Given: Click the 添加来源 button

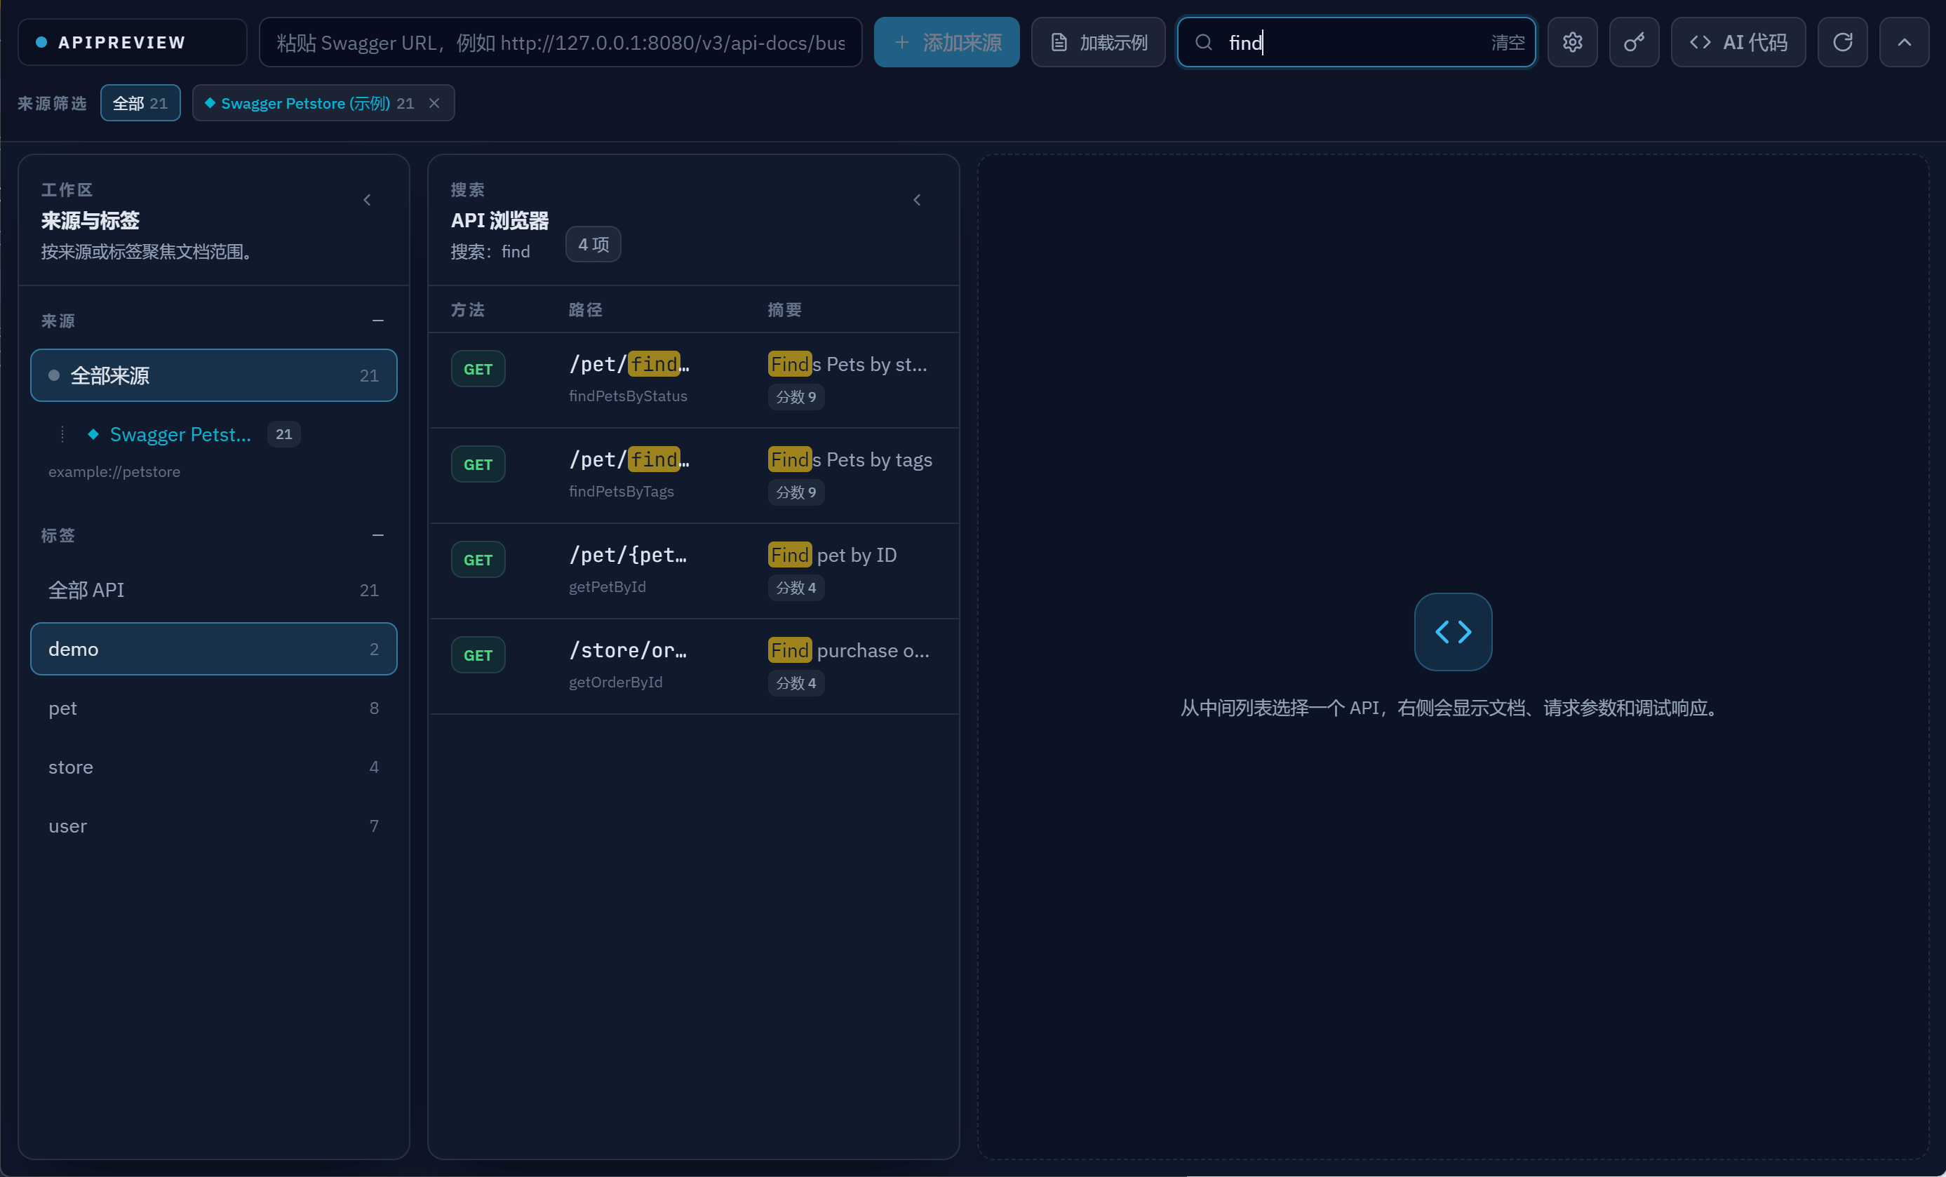Looking at the screenshot, I should (x=946, y=42).
